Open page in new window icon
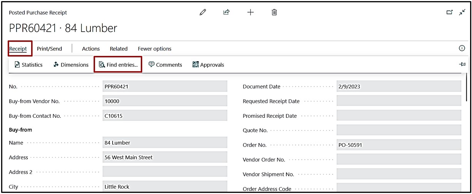This screenshot has width=472, height=194. [449, 12]
